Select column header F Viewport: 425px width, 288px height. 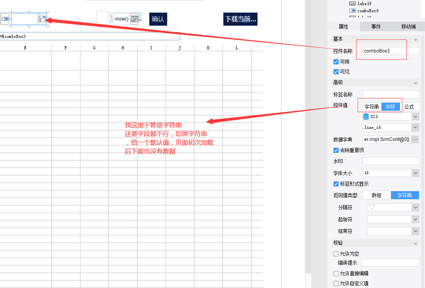tap(66, 48)
